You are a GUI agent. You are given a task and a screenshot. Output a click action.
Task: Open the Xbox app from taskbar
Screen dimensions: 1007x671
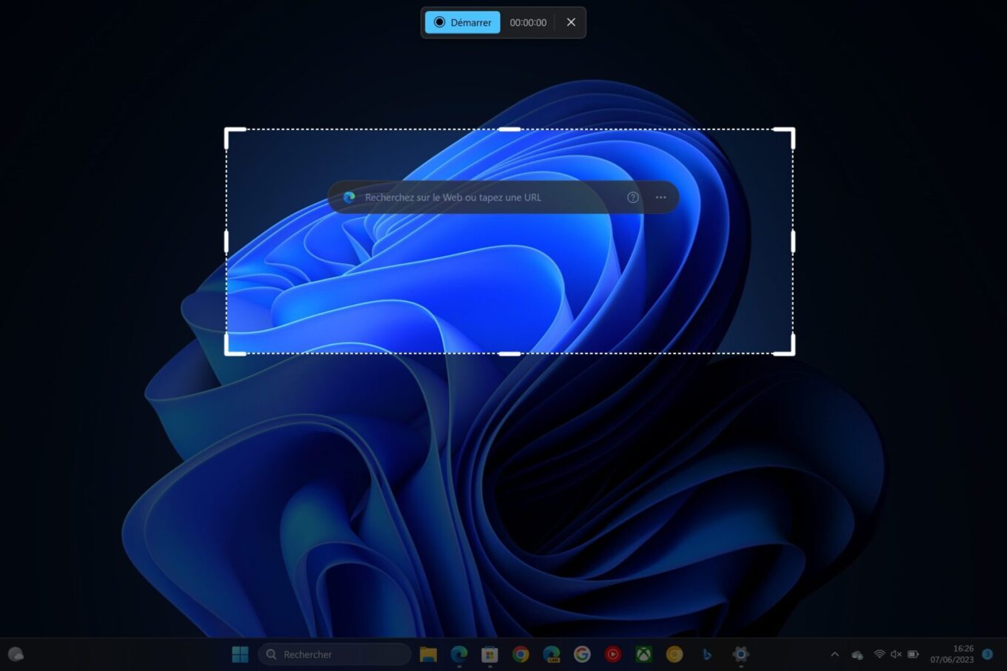coord(644,654)
